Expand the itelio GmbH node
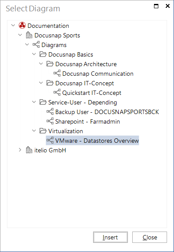Image resolution: width=174 pixels, height=252 pixels. point(20,150)
